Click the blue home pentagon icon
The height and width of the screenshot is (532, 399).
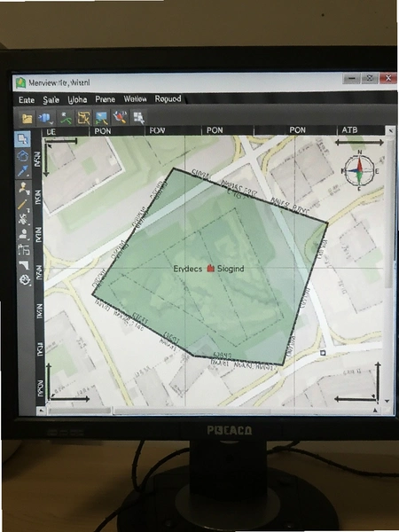tap(23, 156)
